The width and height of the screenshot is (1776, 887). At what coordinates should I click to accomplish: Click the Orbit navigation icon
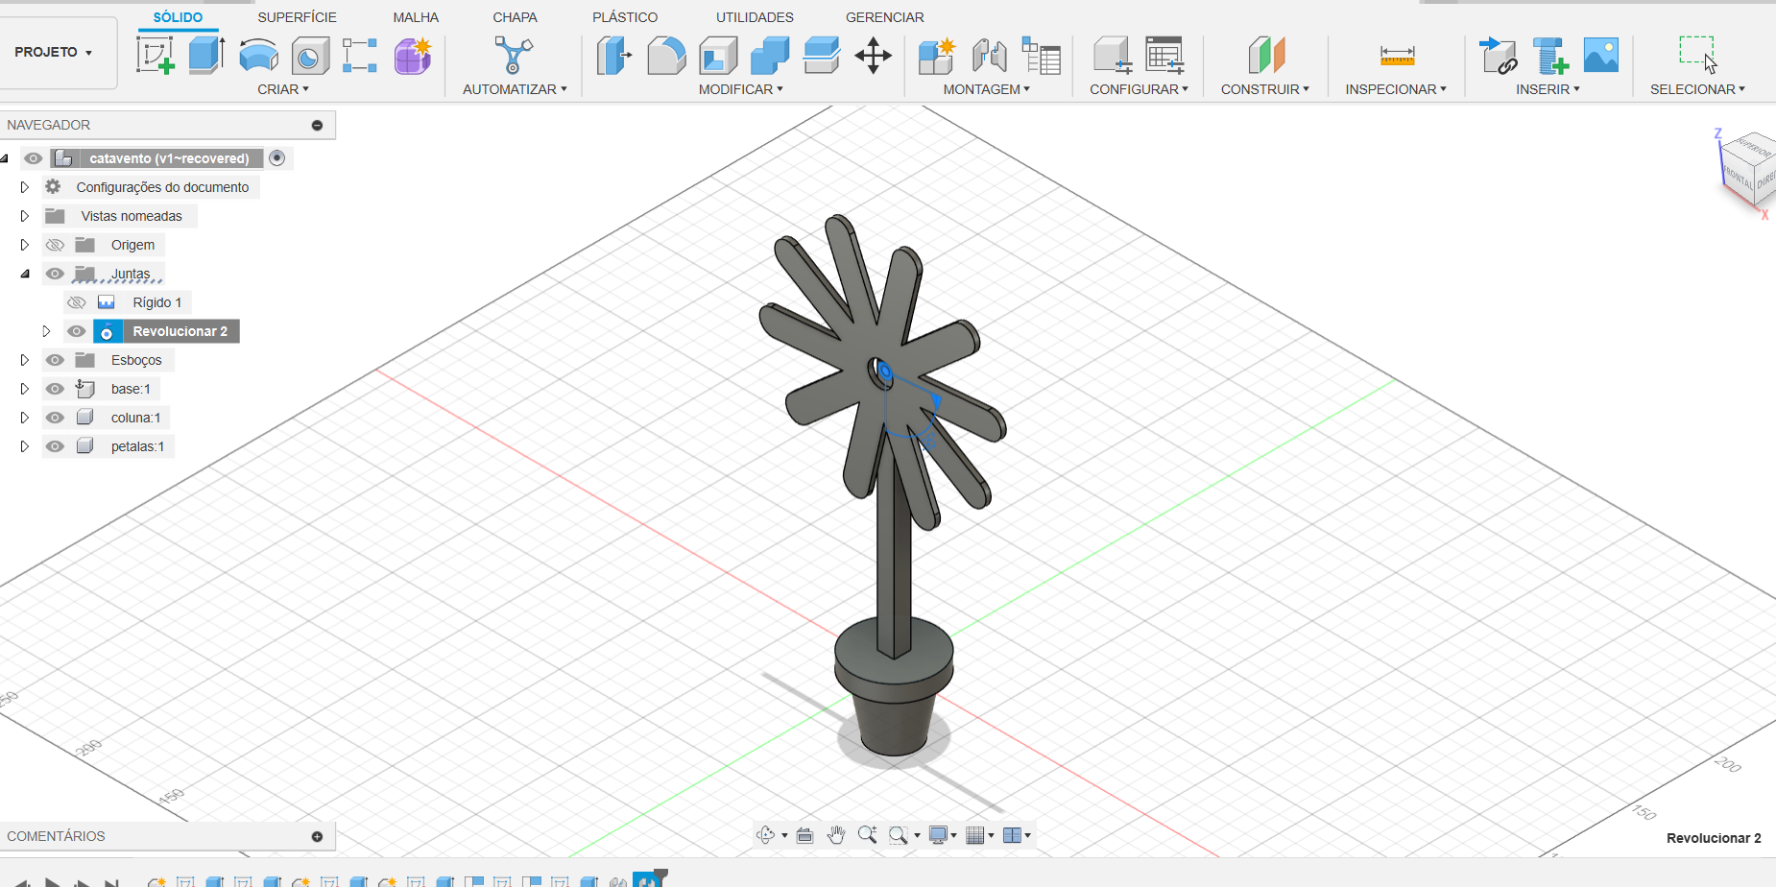point(765,835)
